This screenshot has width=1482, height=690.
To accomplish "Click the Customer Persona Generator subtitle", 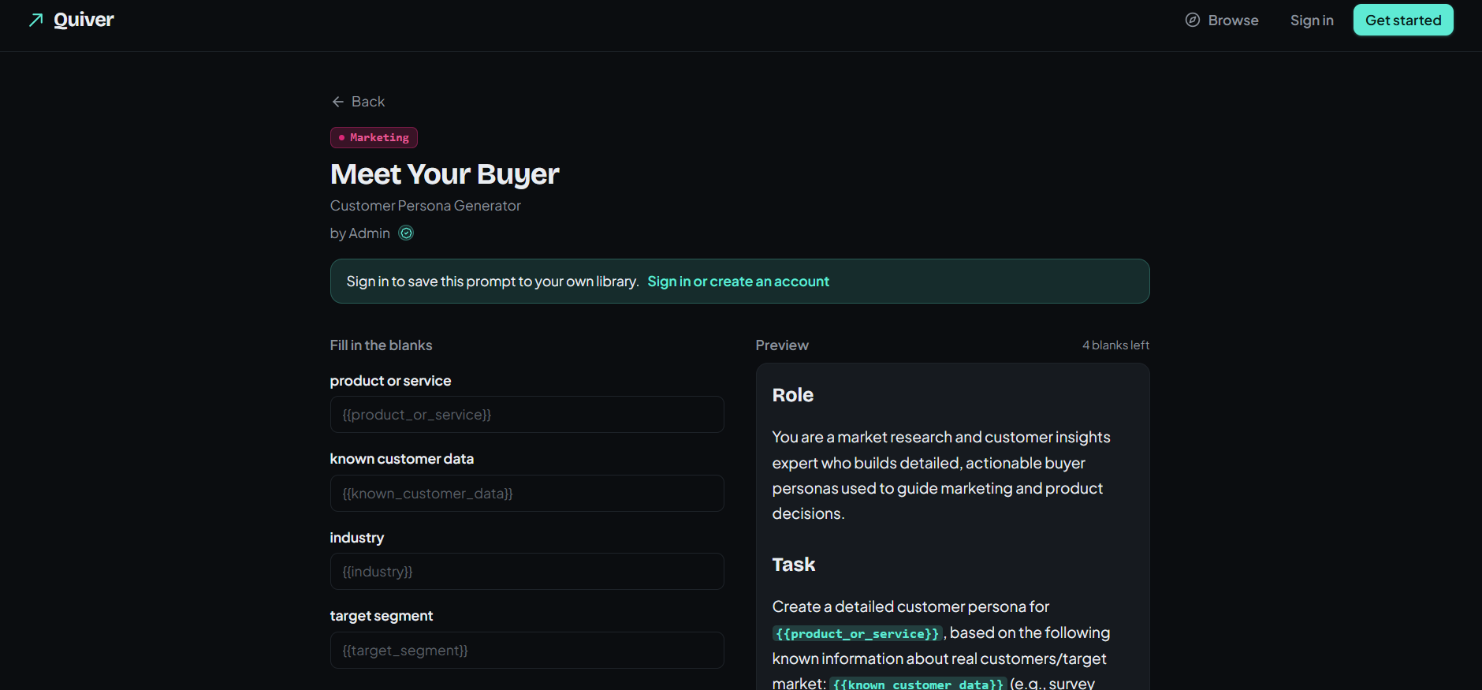I will point(426,206).
